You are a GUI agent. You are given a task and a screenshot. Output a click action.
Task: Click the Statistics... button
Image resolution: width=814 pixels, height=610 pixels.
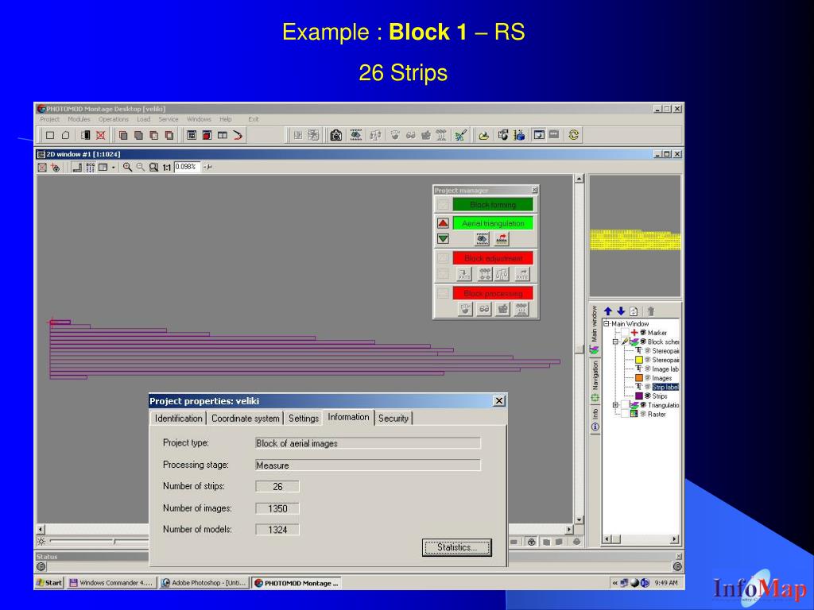pos(456,547)
